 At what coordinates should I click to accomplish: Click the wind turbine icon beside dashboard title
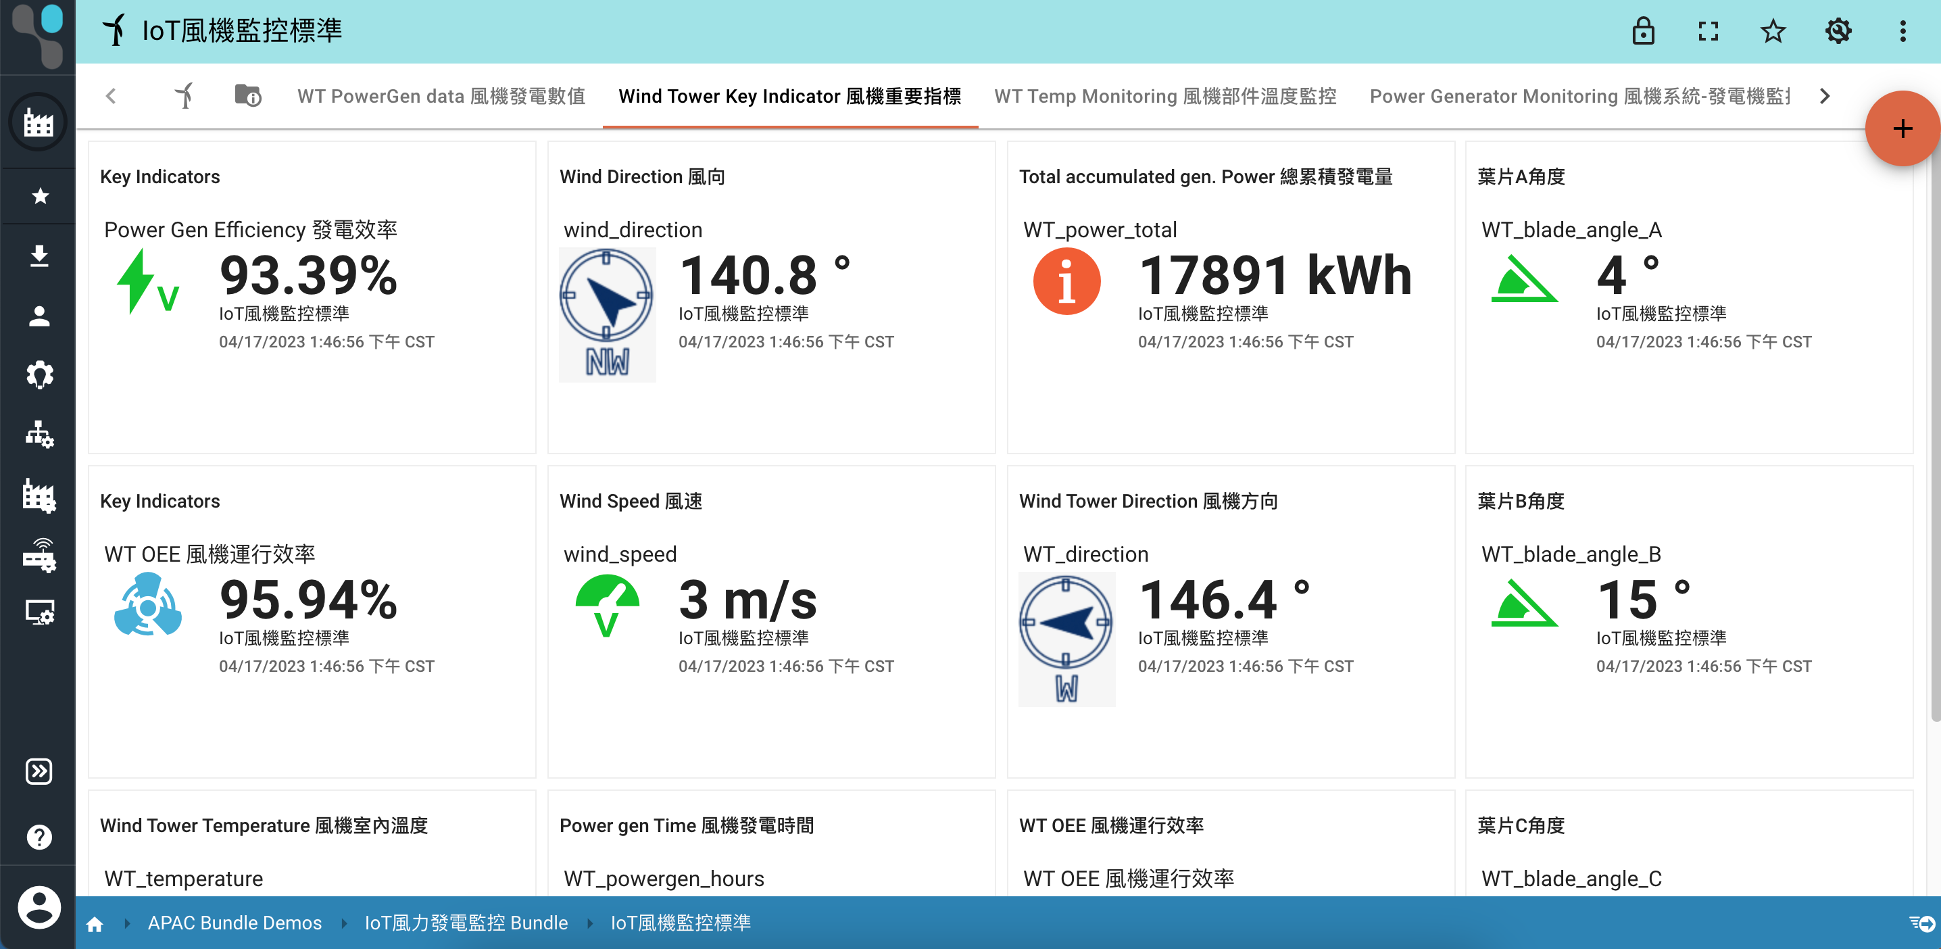pyautogui.click(x=114, y=30)
